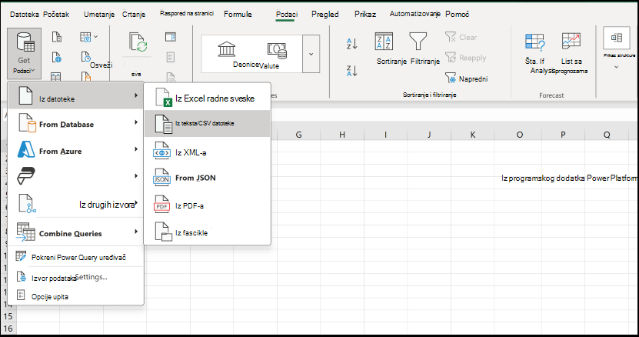639x337 pixels.
Task: Open Napredni advanced filter
Action: click(x=467, y=78)
